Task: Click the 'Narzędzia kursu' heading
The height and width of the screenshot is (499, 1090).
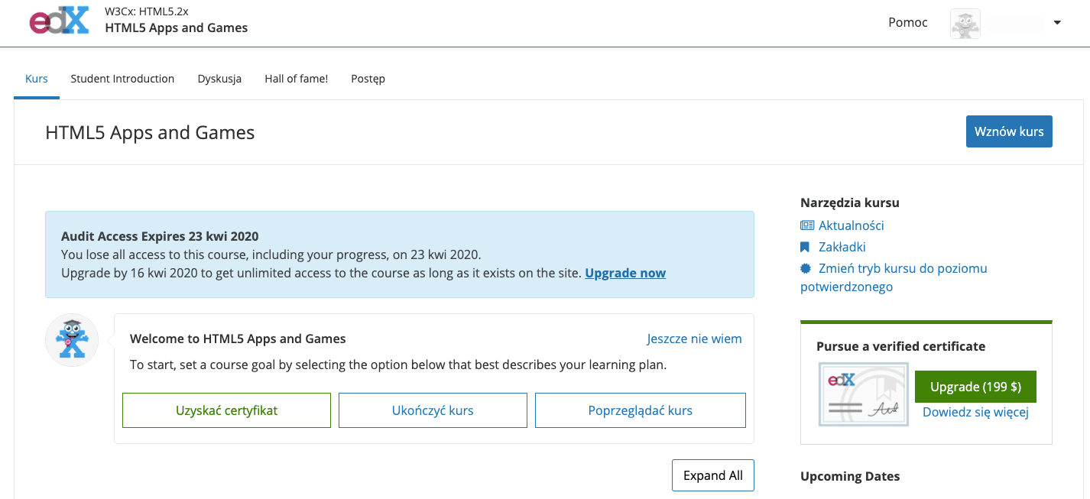Action: (850, 203)
